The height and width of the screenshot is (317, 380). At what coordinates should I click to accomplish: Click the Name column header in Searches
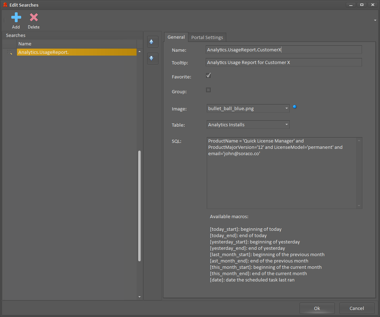(77, 44)
